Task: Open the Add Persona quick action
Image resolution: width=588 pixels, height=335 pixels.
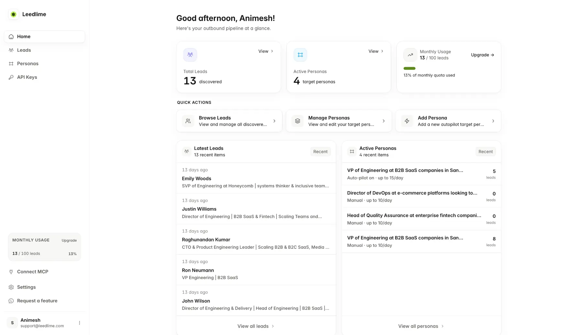Action: click(448, 121)
